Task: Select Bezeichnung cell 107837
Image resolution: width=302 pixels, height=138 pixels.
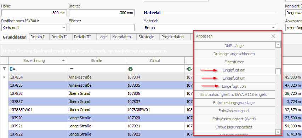Action: (x=38, y=102)
